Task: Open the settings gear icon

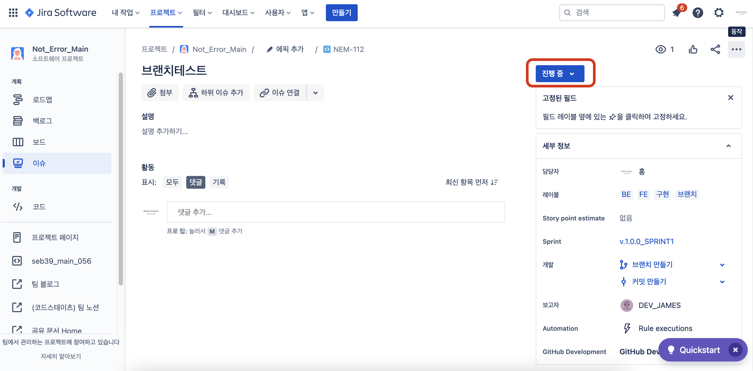Action: (719, 12)
